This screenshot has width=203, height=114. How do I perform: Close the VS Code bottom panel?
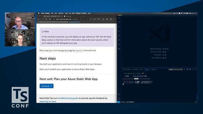195,70
